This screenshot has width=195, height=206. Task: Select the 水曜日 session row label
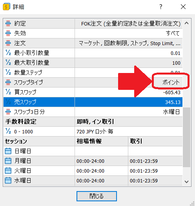[x=23, y=180]
